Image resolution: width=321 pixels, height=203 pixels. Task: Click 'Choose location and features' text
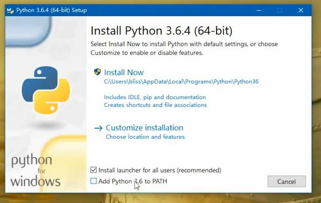[145, 137]
